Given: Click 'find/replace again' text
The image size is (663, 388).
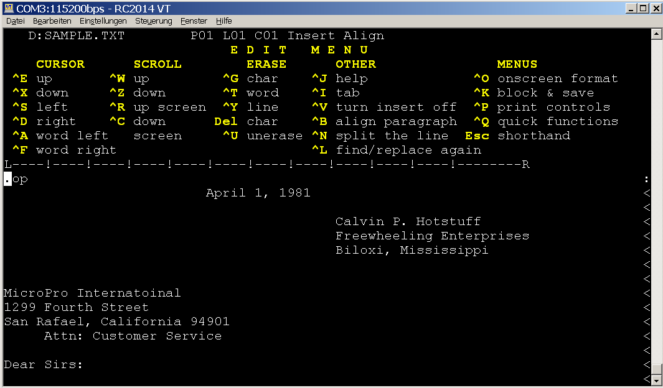Looking at the screenshot, I should [x=408, y=150].
